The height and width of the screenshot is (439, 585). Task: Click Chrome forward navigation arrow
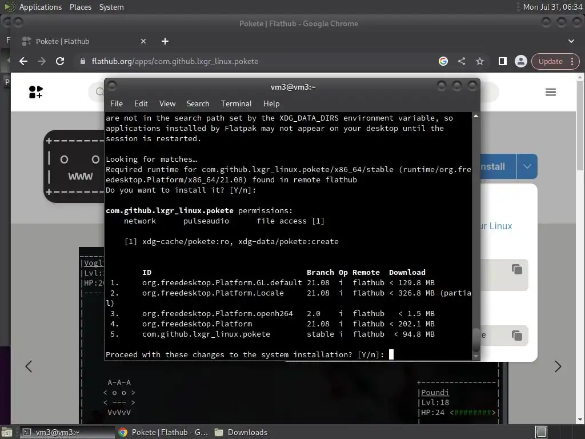click(42, 61)
